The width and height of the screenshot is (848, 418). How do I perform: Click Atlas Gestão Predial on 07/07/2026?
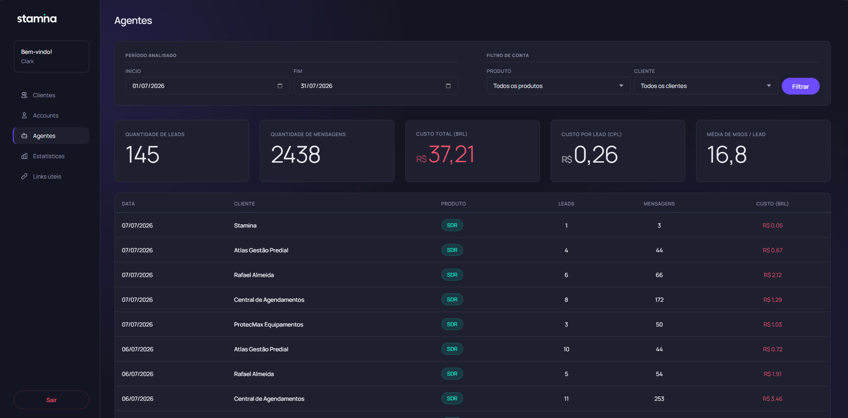(x=261, y=250)
